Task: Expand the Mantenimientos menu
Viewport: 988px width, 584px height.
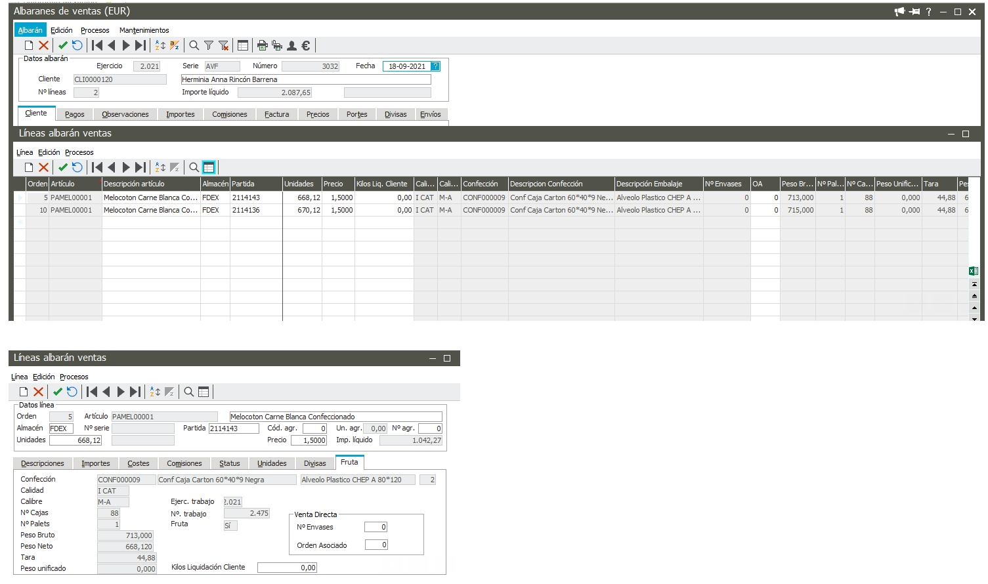Action: click(144, 30)
